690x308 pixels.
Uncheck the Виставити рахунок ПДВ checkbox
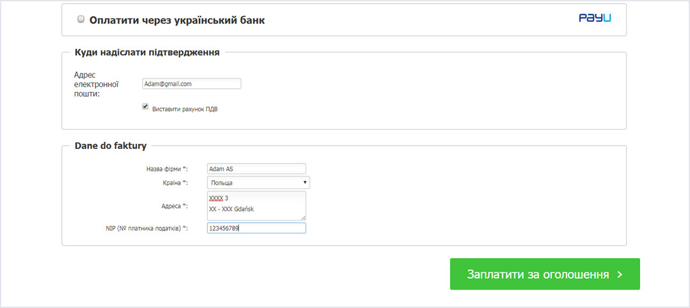[145, 107]
